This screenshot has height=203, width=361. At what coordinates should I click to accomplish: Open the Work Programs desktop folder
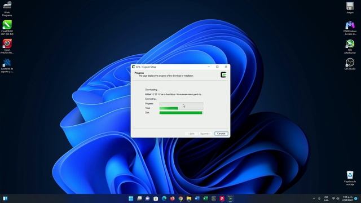click(7, 9)
